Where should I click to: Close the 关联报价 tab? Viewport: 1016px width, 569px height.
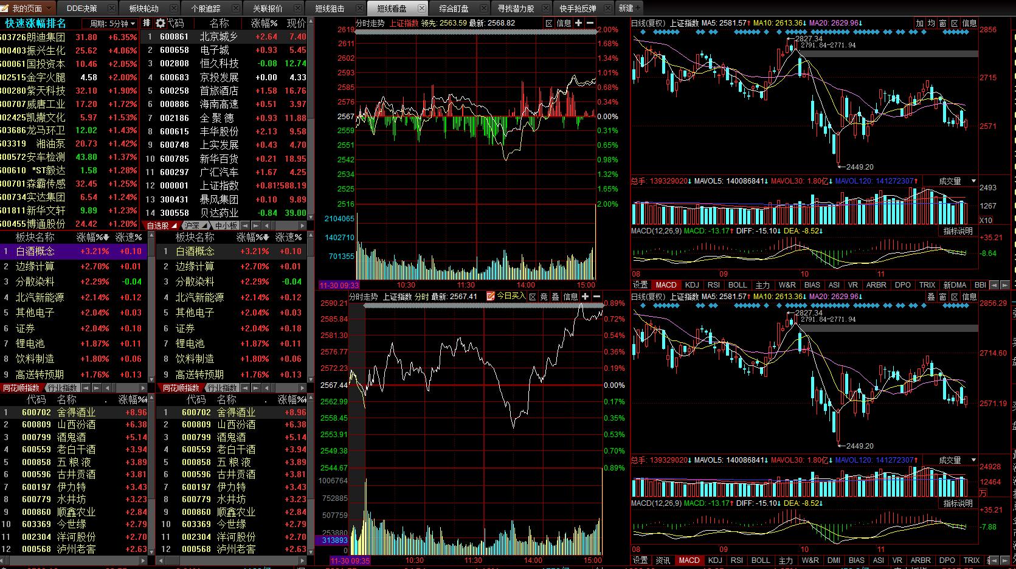[297, 9]
